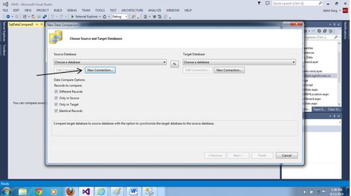Close the SqlDataCompare5 document tab
The image size is (351, 196).
coord(42,24)
